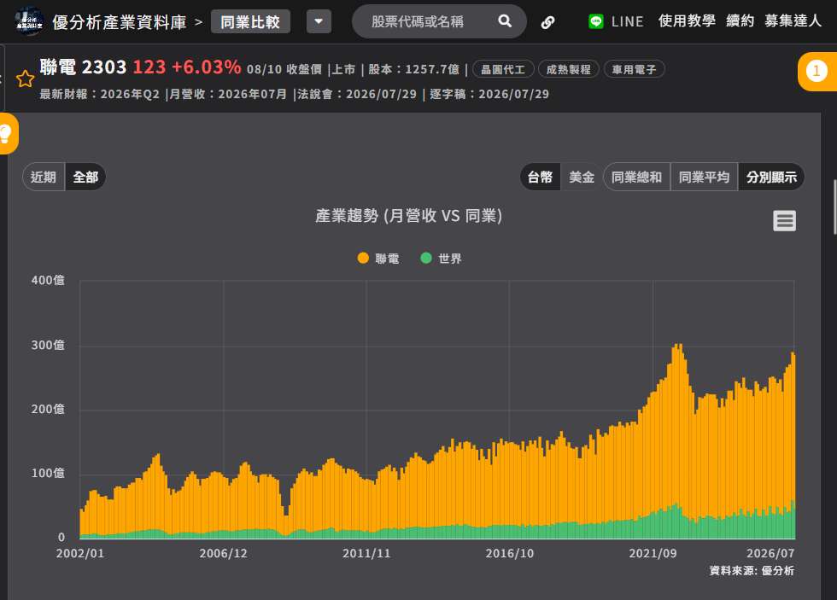Screen dimensions: 837x600
Task: Open the orange notification badge
Action: [817, 71]
